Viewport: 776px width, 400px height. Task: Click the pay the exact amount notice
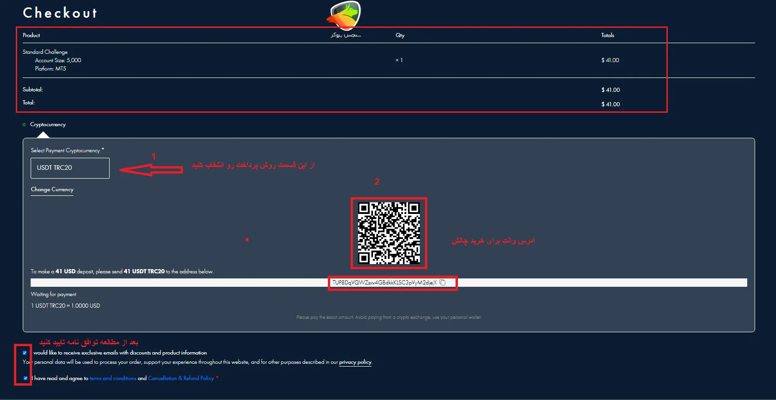[389, 317]
